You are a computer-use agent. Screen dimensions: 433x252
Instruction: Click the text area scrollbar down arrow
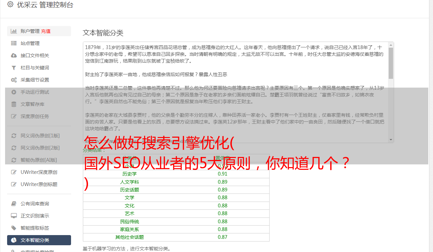[x=391, y=140]
